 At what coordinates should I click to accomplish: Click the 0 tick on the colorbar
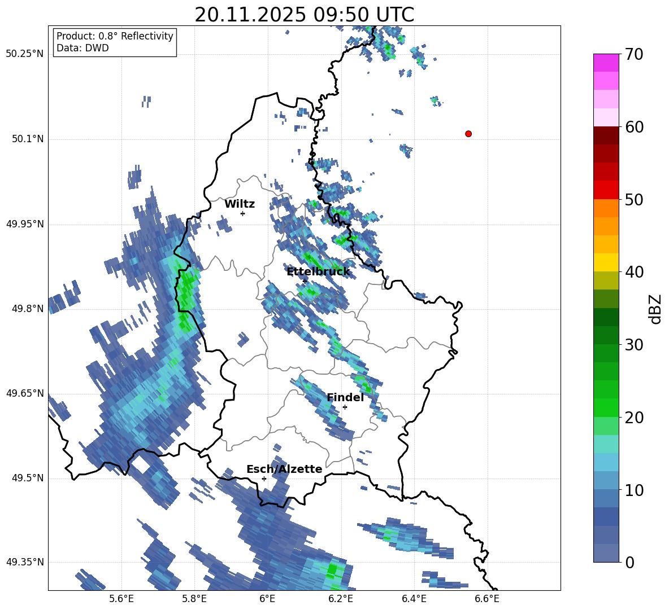629,562
